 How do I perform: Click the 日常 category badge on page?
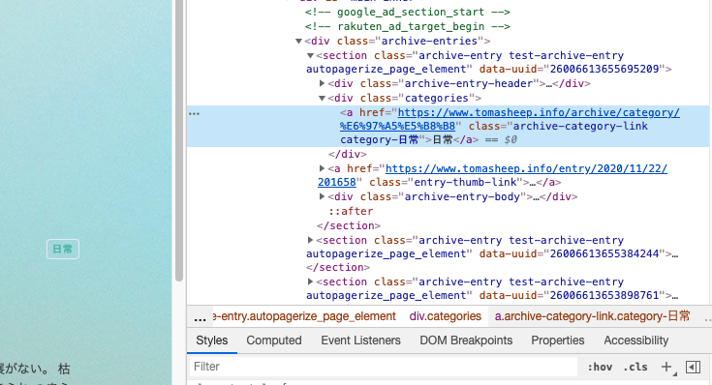tap(63, 249)
